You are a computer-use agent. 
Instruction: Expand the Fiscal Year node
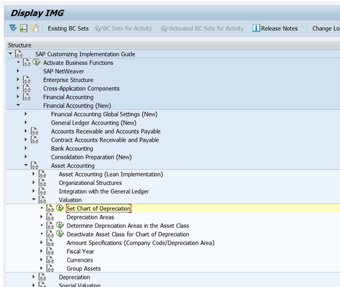pos(41,251)
